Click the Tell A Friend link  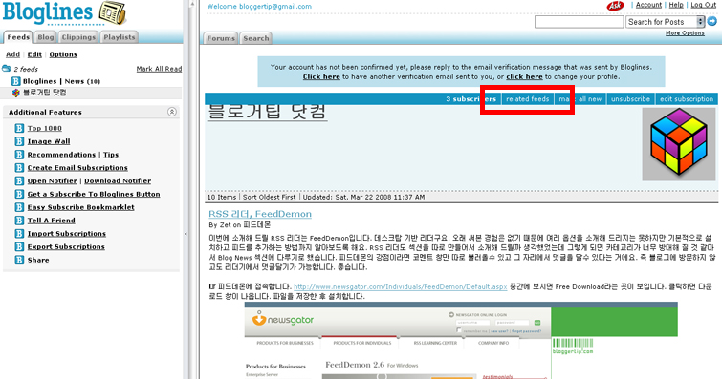click(51, 221)
